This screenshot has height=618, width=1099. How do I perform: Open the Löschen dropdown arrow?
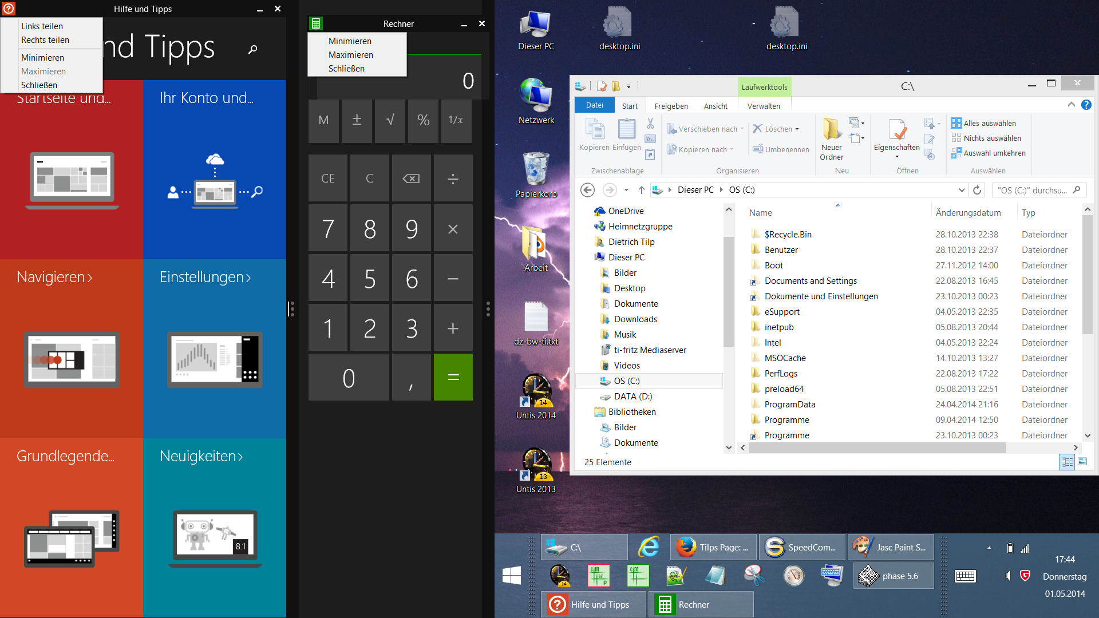click(797, 129)
